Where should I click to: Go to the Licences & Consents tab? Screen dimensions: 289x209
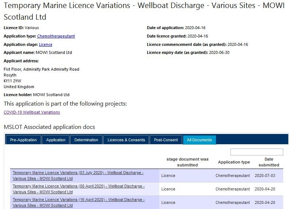126,140
